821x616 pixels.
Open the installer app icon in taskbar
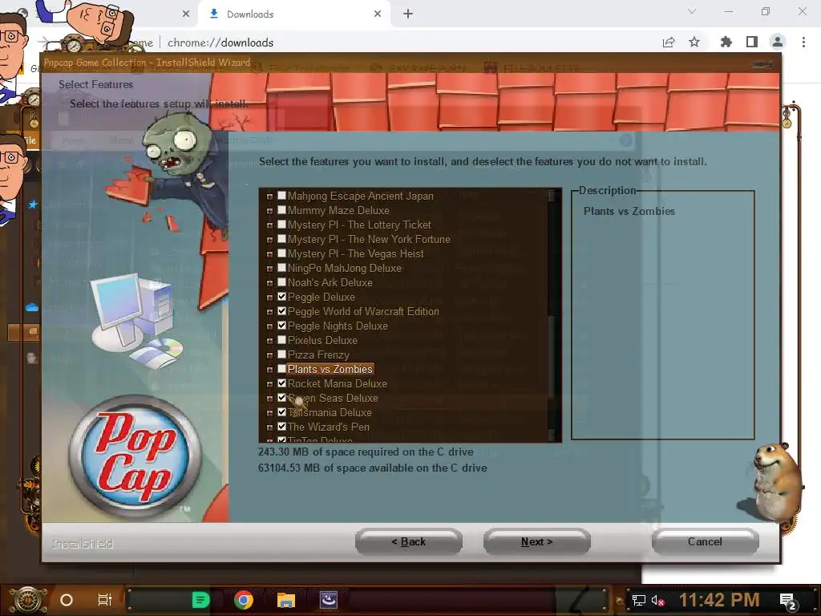328,600
